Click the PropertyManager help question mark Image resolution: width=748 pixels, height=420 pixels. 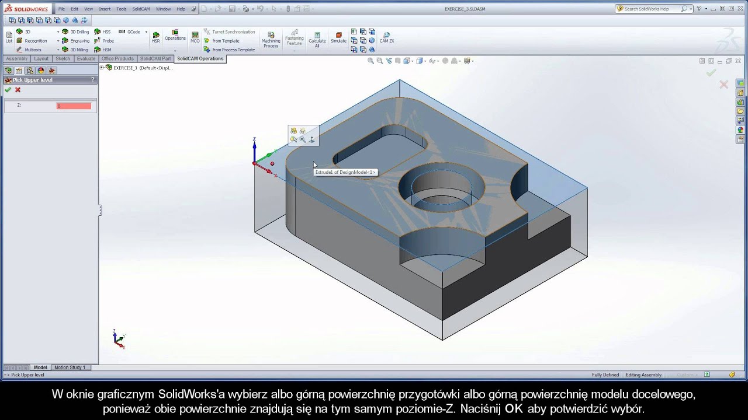click(93, 80)
